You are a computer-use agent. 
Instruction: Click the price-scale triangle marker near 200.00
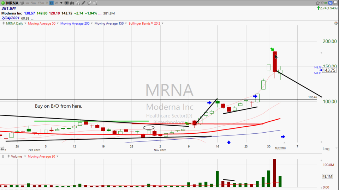(x=321, y=53)
